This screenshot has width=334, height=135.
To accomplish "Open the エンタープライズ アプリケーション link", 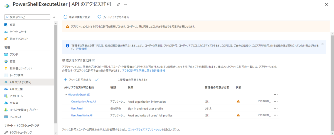I will pos(145,129).
